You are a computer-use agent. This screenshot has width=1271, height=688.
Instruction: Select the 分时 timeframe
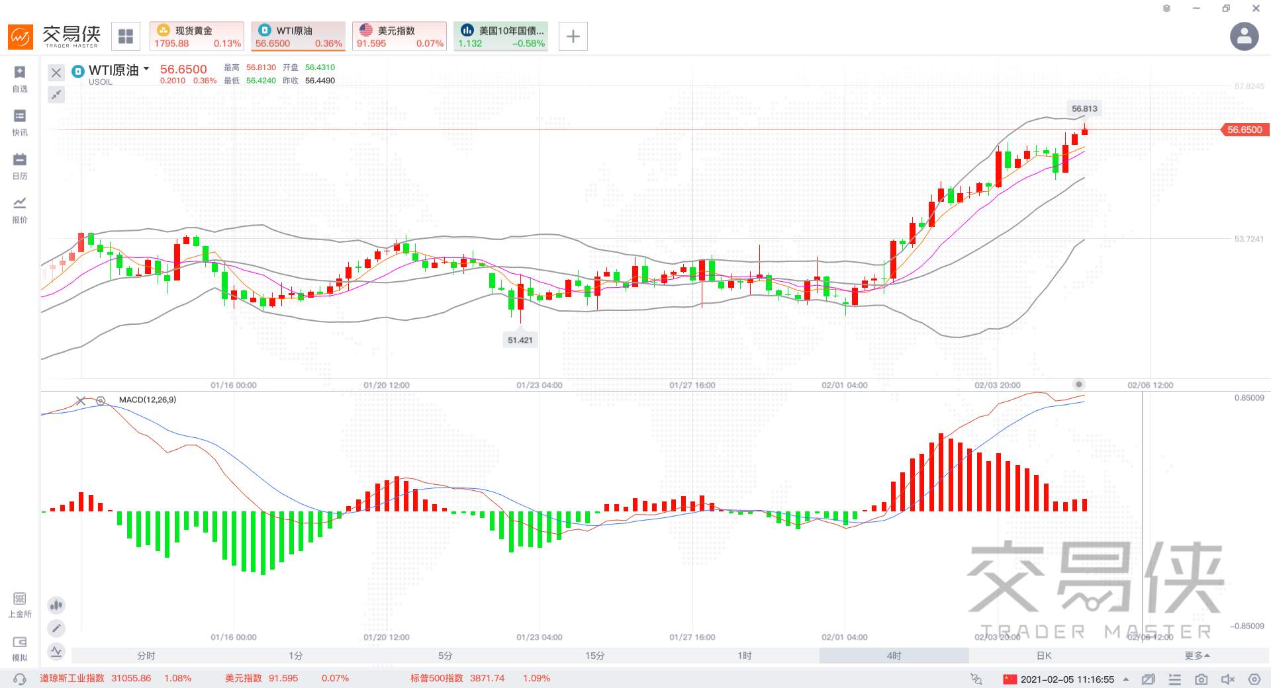pyautogui.click(x=146, y=656)
